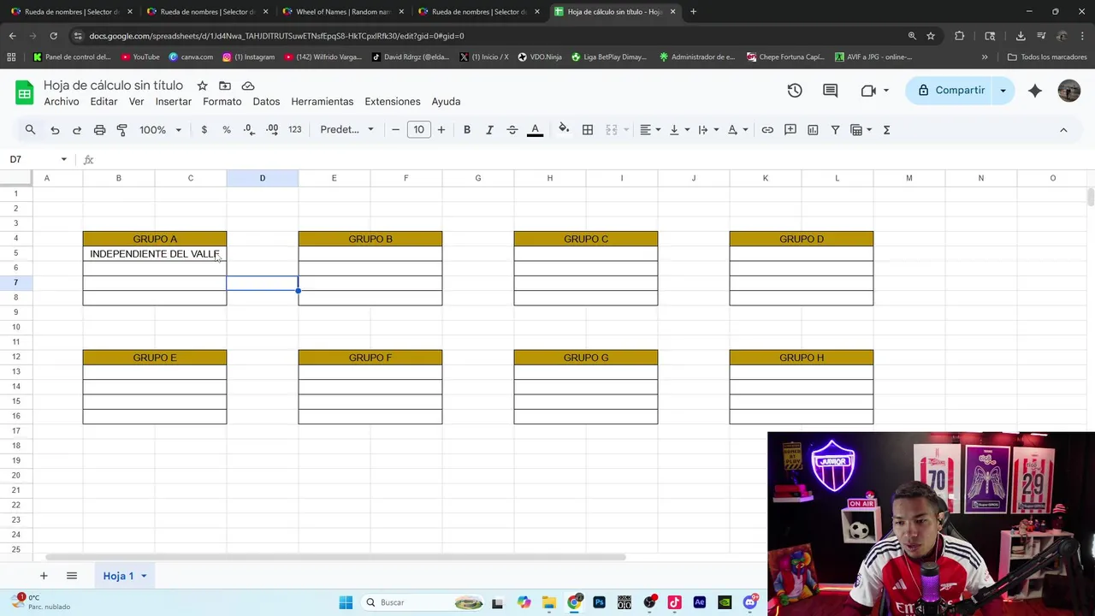Open version history
Image resolution: width=1095 pixels, height=616 pixels.
click(x=795, y=91)
